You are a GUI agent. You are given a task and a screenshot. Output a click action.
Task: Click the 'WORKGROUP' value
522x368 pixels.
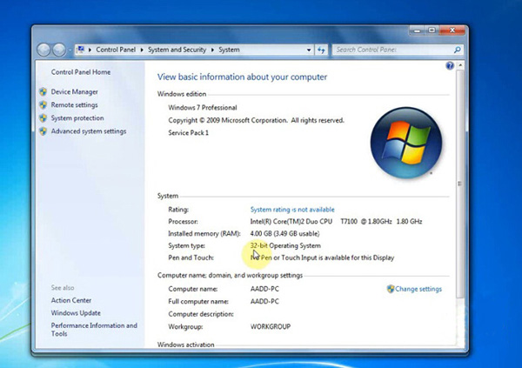[x=271, y=327]
